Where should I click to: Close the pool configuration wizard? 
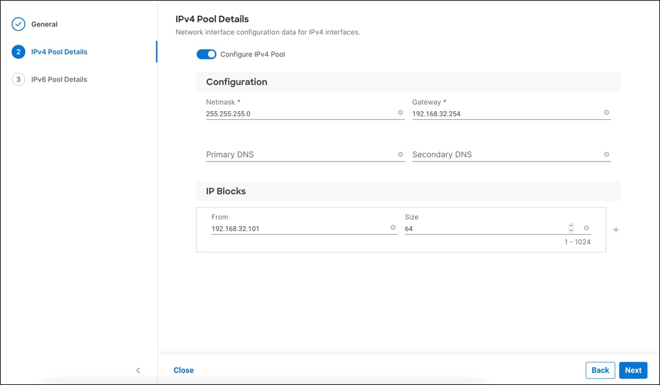184,370
